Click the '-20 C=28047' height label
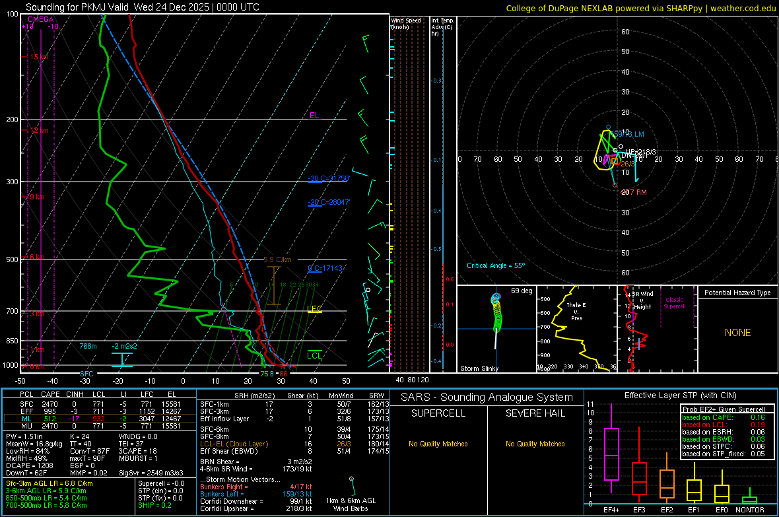Image resolution: width=779 pixels, height=517 pixels. point(329,202)
